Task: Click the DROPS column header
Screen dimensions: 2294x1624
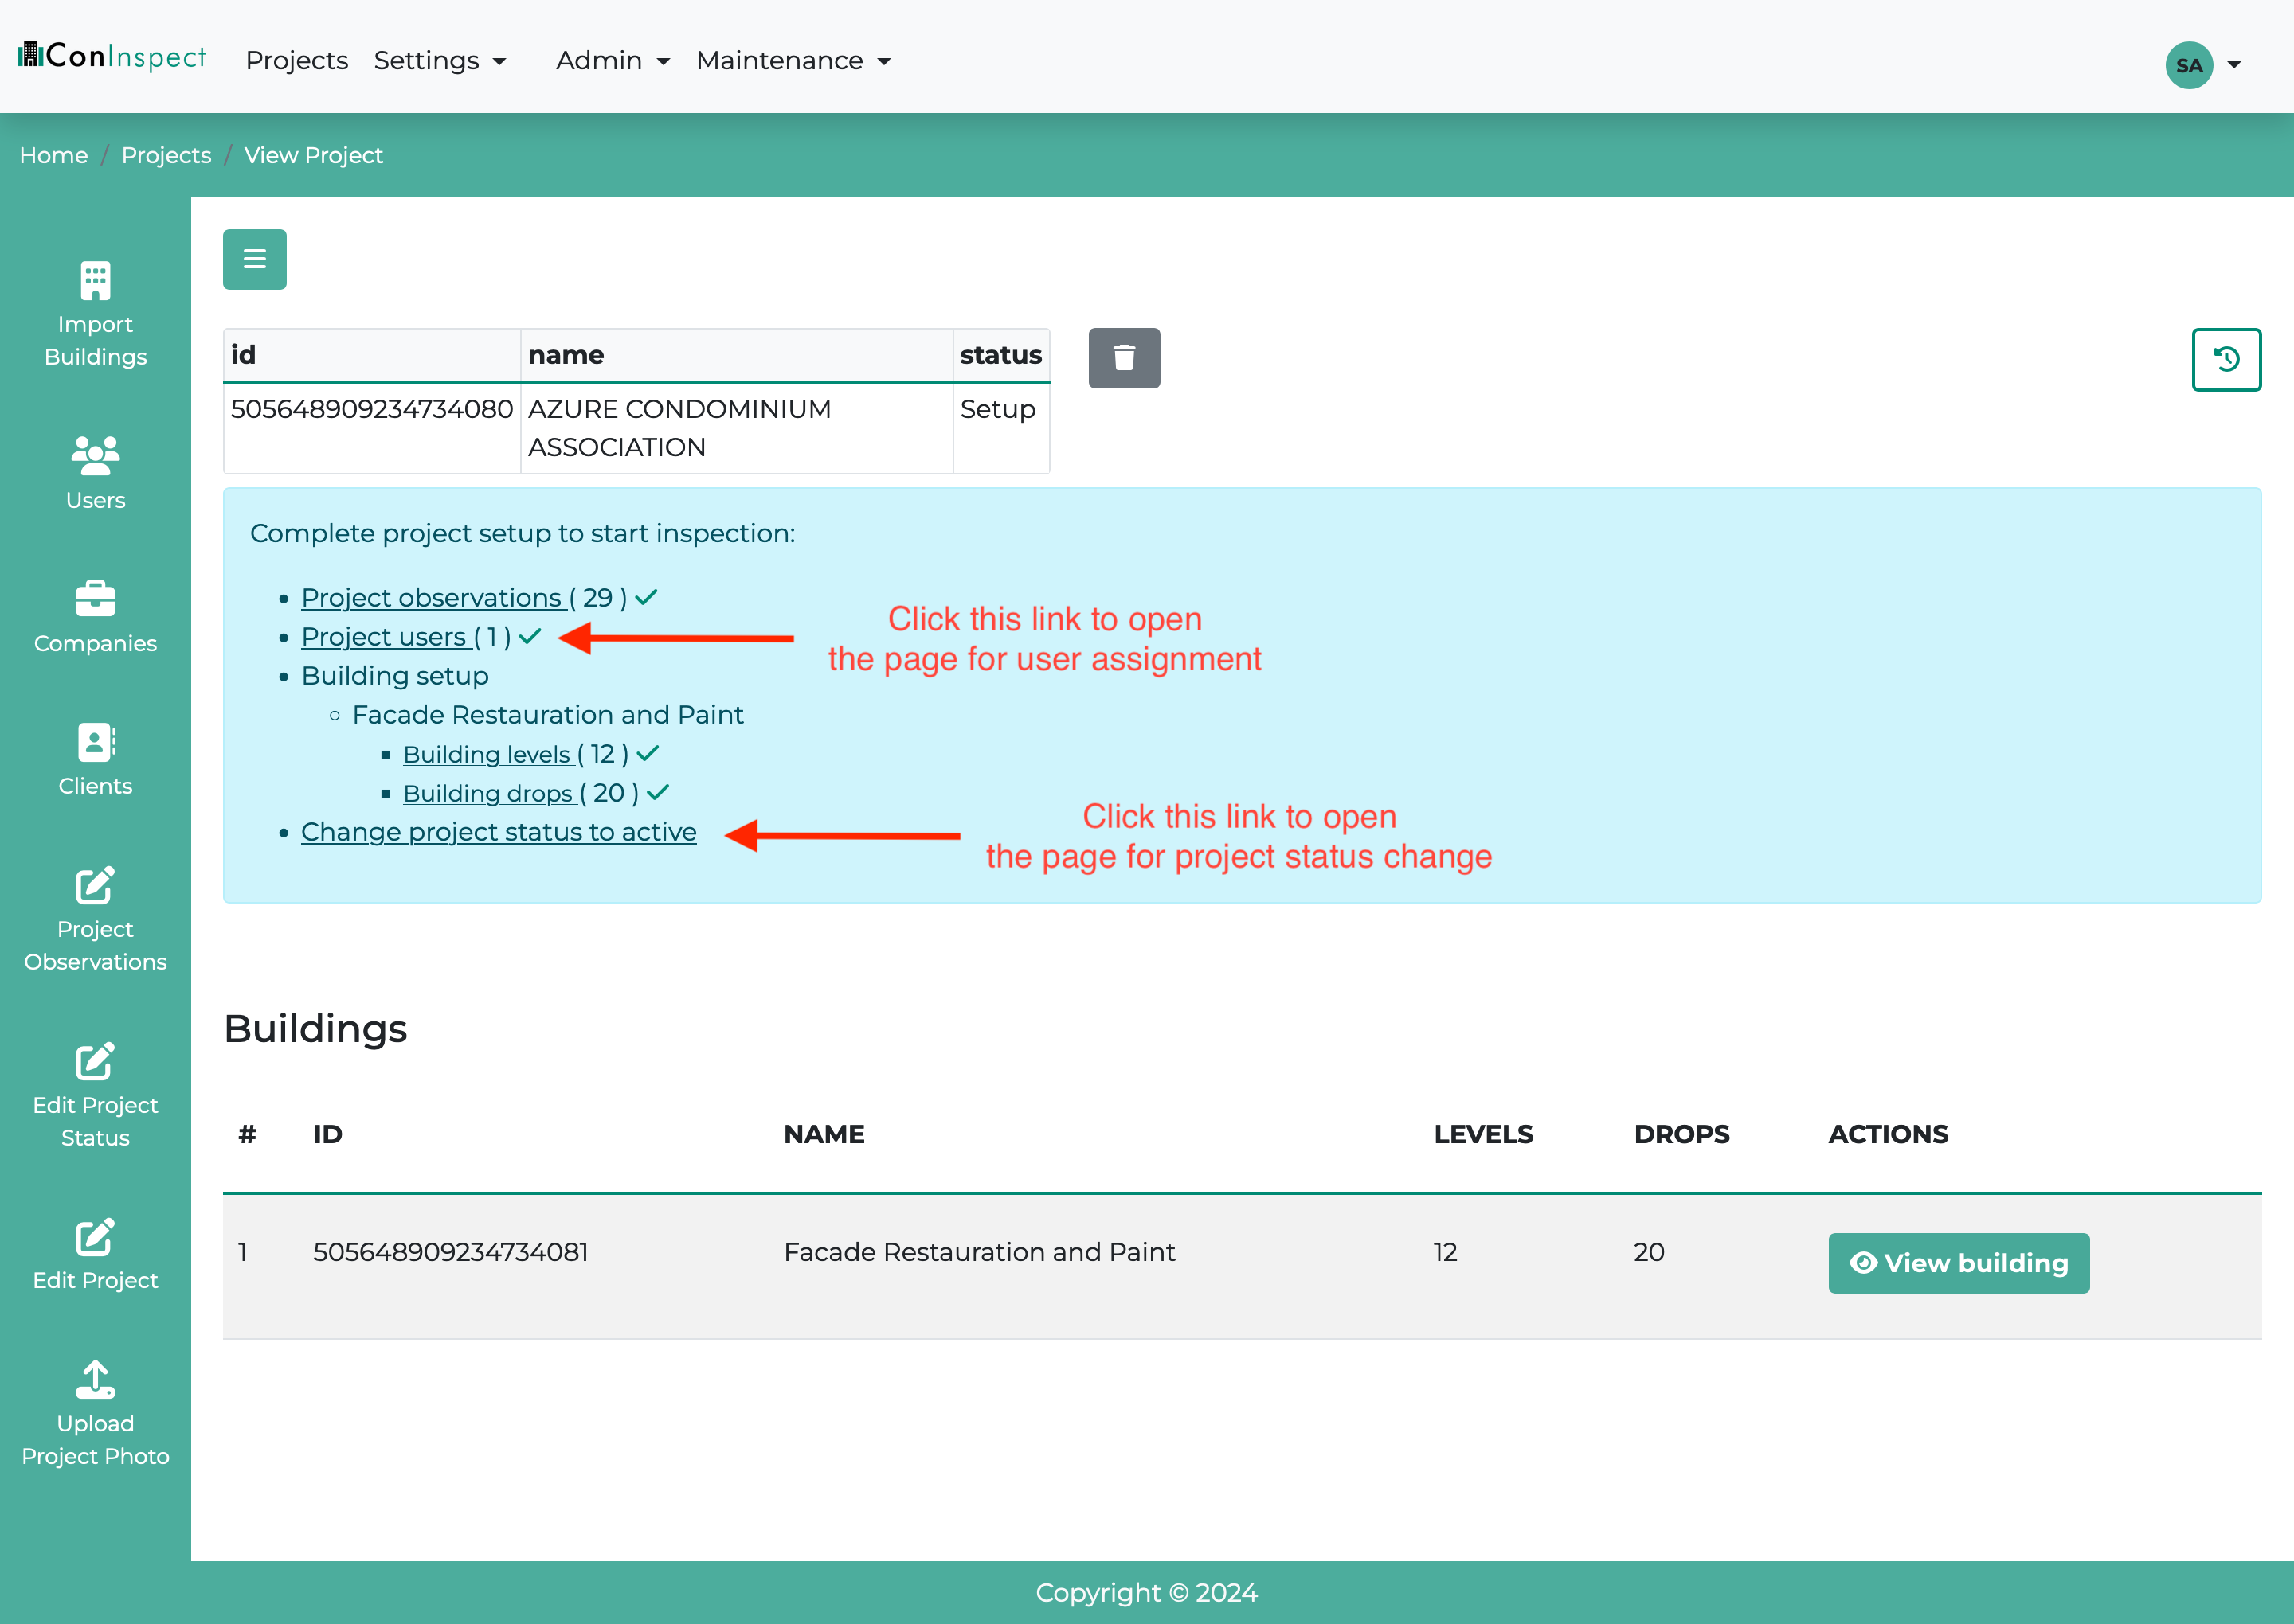Action: [1681, 1134]
